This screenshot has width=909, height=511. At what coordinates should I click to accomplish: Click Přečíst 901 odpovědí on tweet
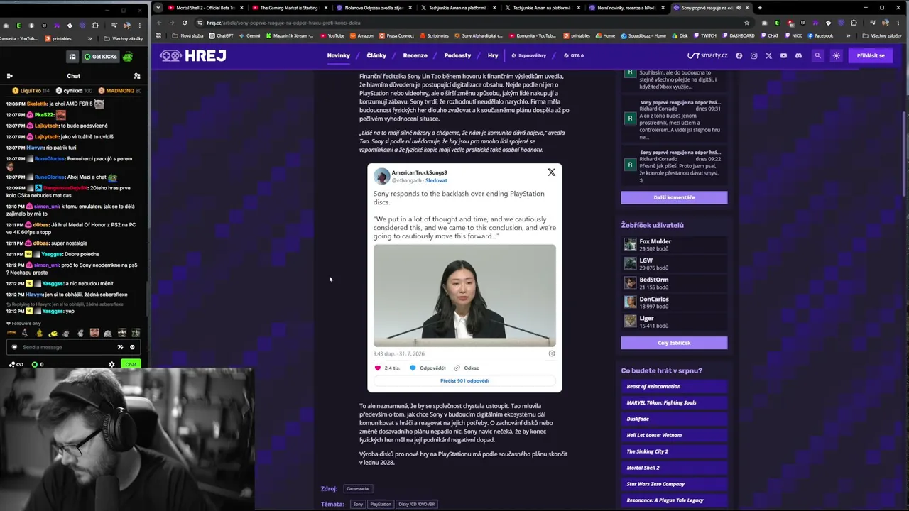[464, 380]
